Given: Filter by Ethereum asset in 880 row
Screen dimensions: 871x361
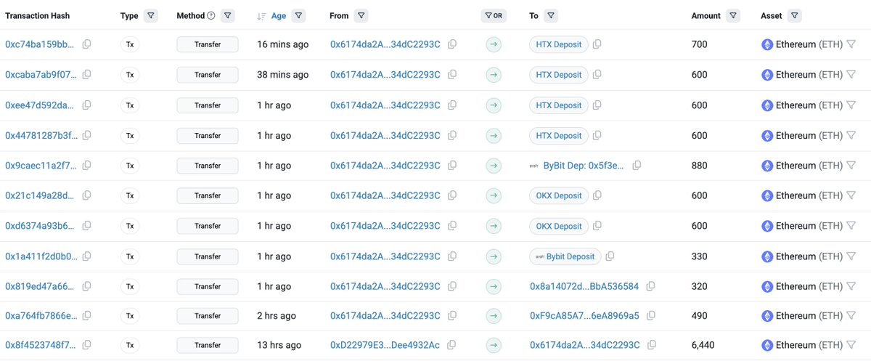Looking at the screenshot, I should [851, 166].
